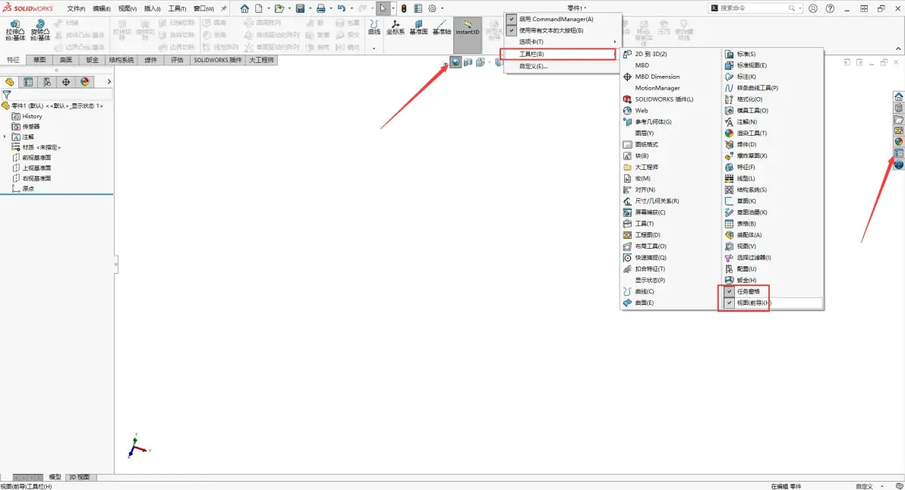Open the 插入 menu
This screenshot has width=905, height=490.
pos(152,8)
